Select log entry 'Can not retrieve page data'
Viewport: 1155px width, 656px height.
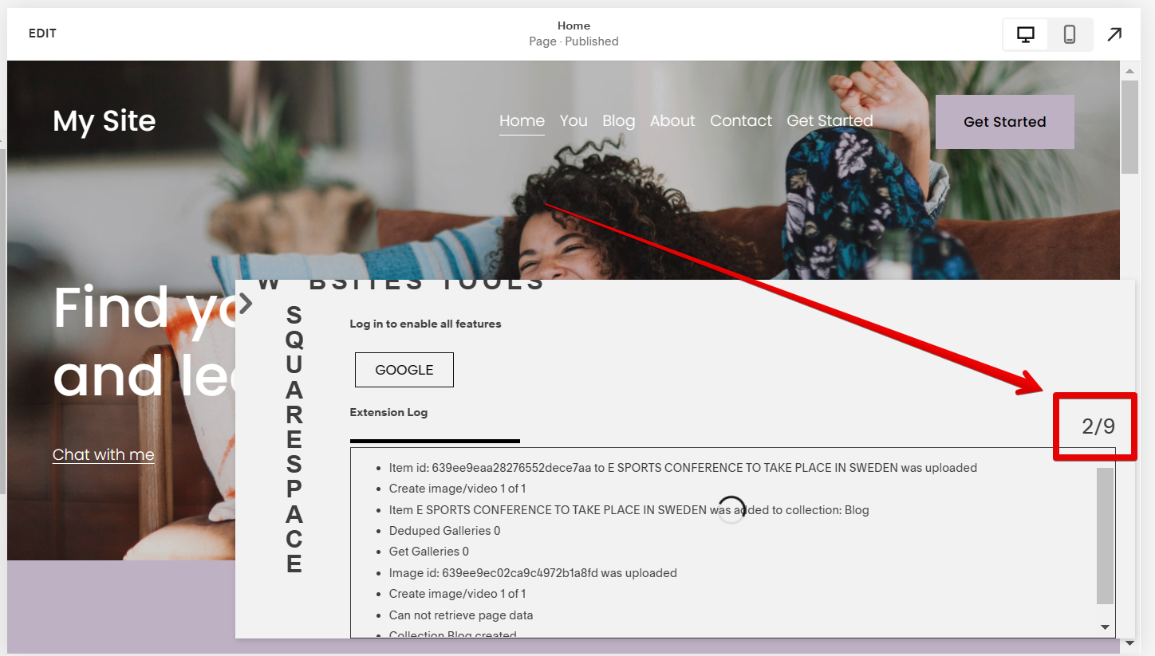point(461,615)
